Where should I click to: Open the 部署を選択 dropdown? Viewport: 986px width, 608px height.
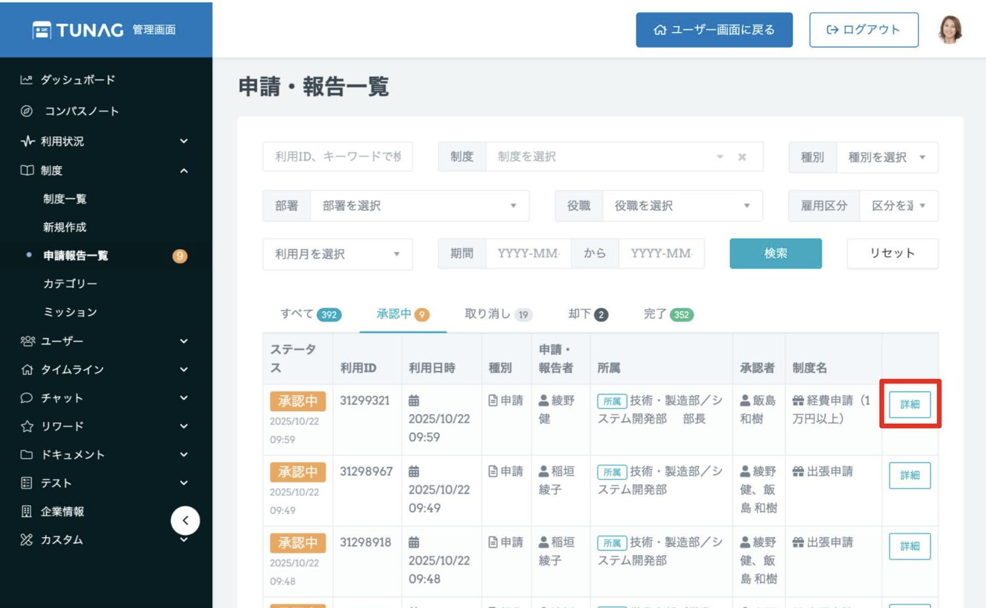(x=419, y=206)
